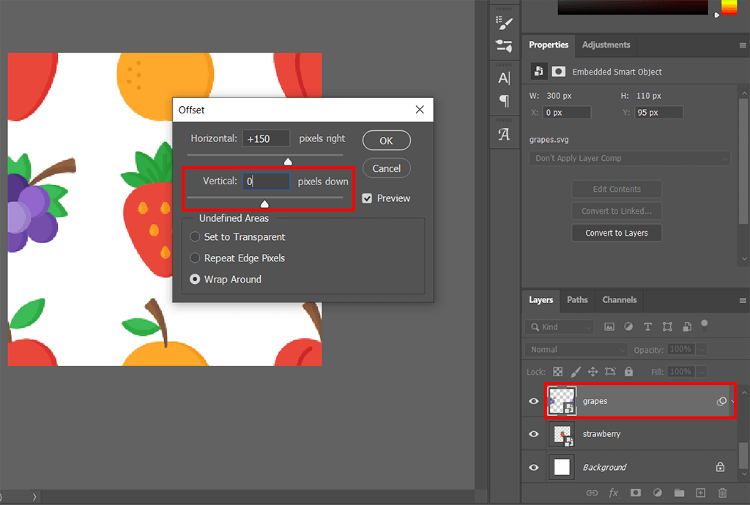Filter layers by pixel layers
The height and width of the screenshot is (505, 750).
tap(609, 327)
